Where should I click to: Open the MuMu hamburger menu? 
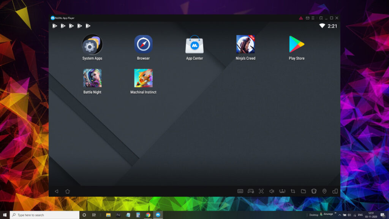point(313,17)
